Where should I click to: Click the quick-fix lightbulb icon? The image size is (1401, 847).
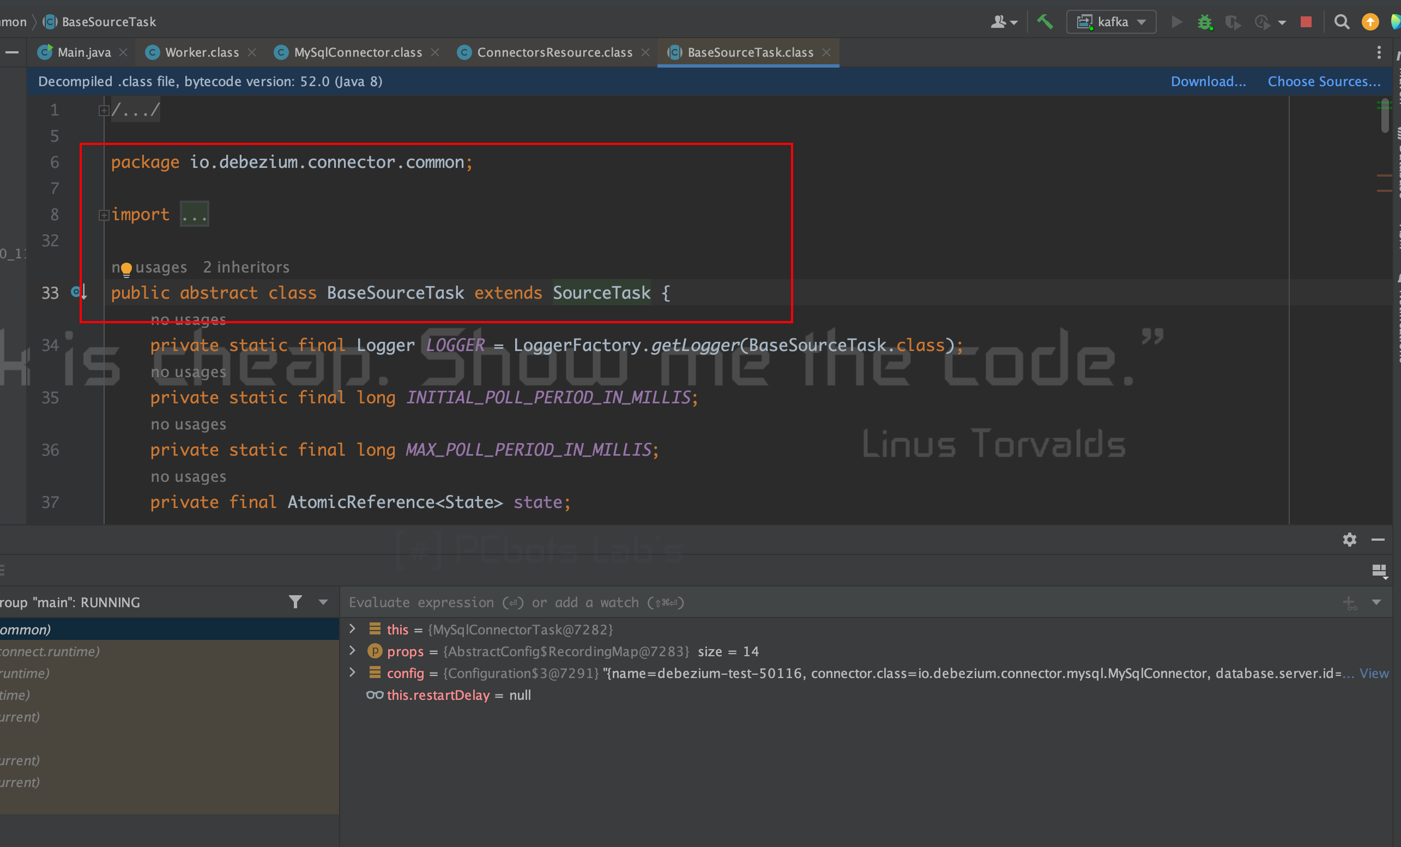point(126,269)
